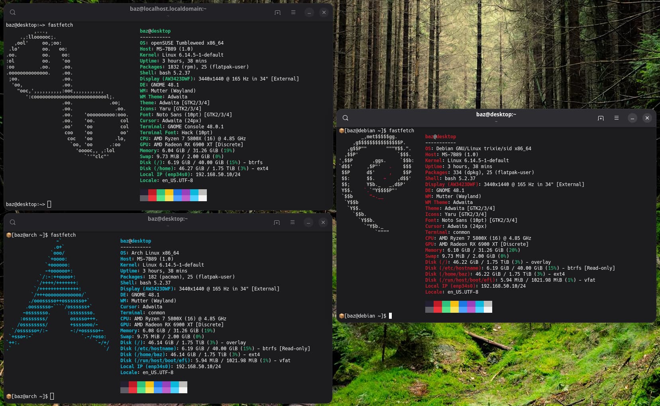Minimize the Arch Linux terminal window
Screen dimensions: 660x406
pyautogui.click(x=308, y=222)
